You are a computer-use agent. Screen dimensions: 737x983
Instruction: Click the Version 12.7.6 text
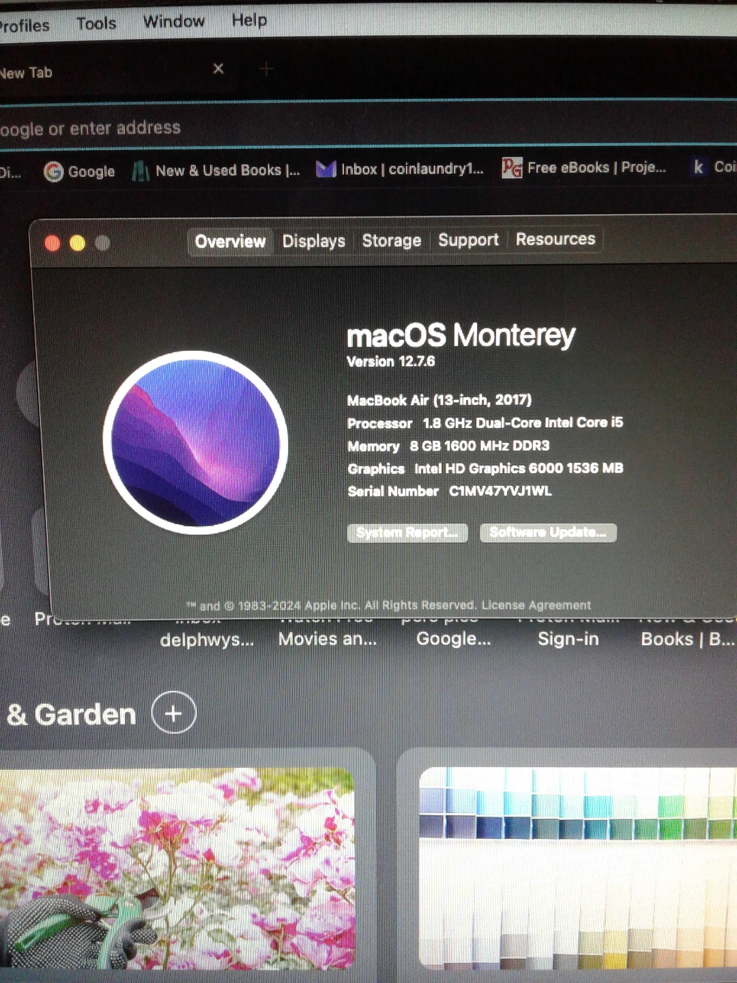(391, 362)
